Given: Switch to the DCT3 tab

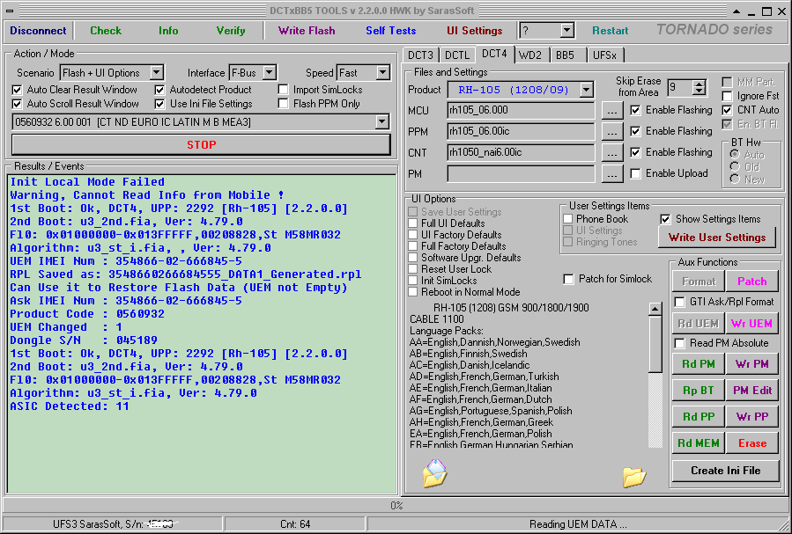Looking at the screenshot, I should pyautogui.click(x=420, y=55).
